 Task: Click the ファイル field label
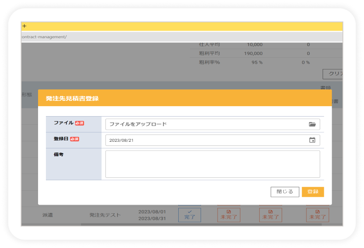pyautogui.click(x=64, y=123)
